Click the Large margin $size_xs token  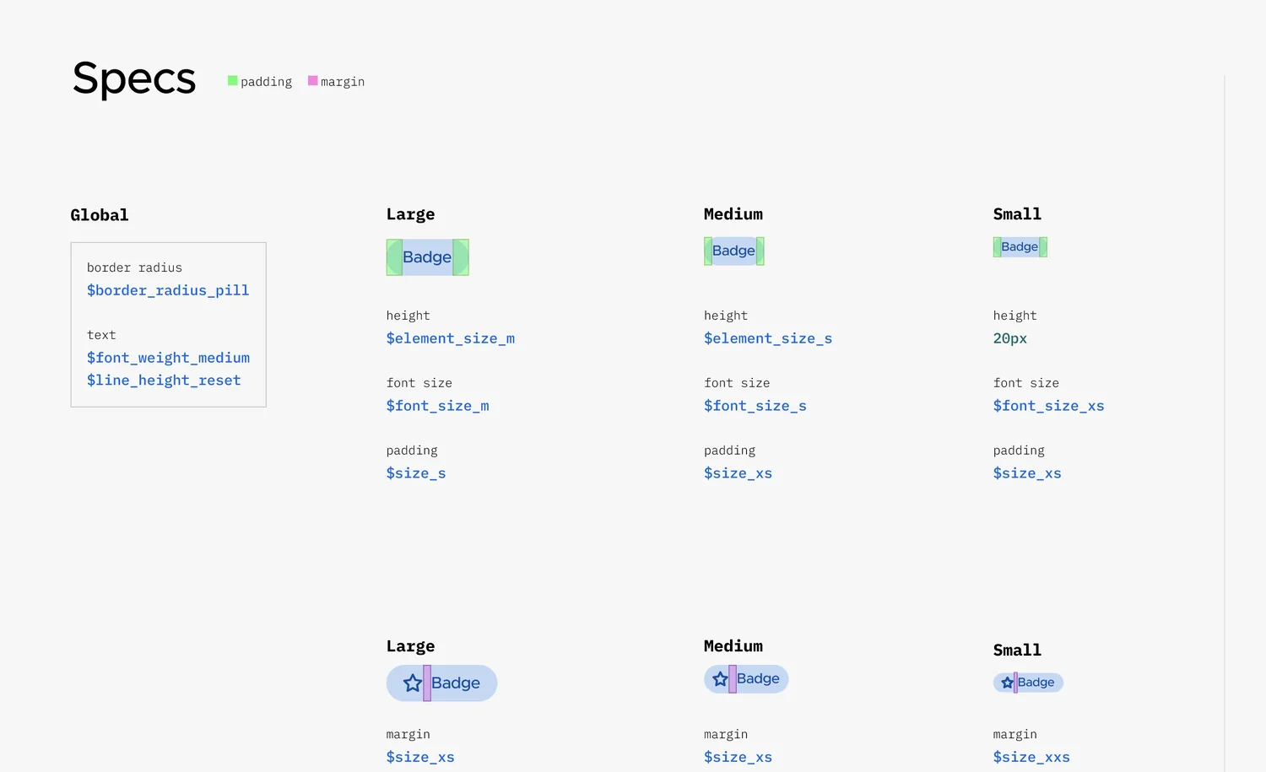coord(420,758)
